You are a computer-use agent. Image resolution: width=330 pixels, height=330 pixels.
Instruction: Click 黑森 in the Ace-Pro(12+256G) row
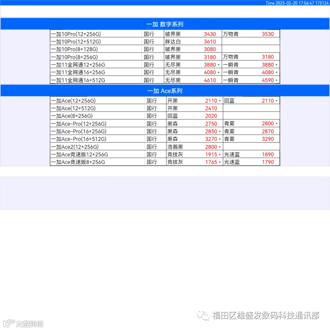(x=173, y=124)
